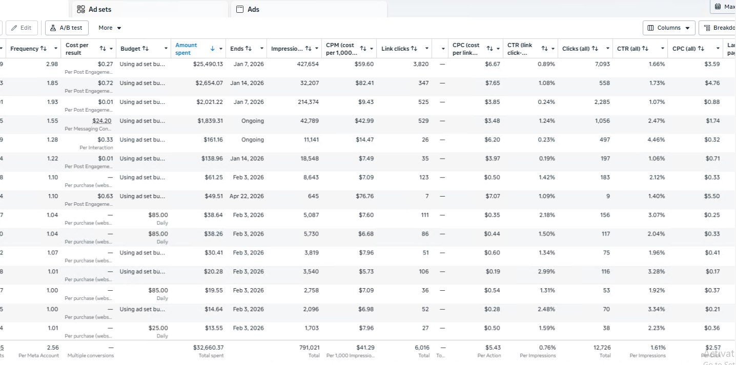
Task: Click the $24.20 cost per result value
Action: tap(103, 121)
